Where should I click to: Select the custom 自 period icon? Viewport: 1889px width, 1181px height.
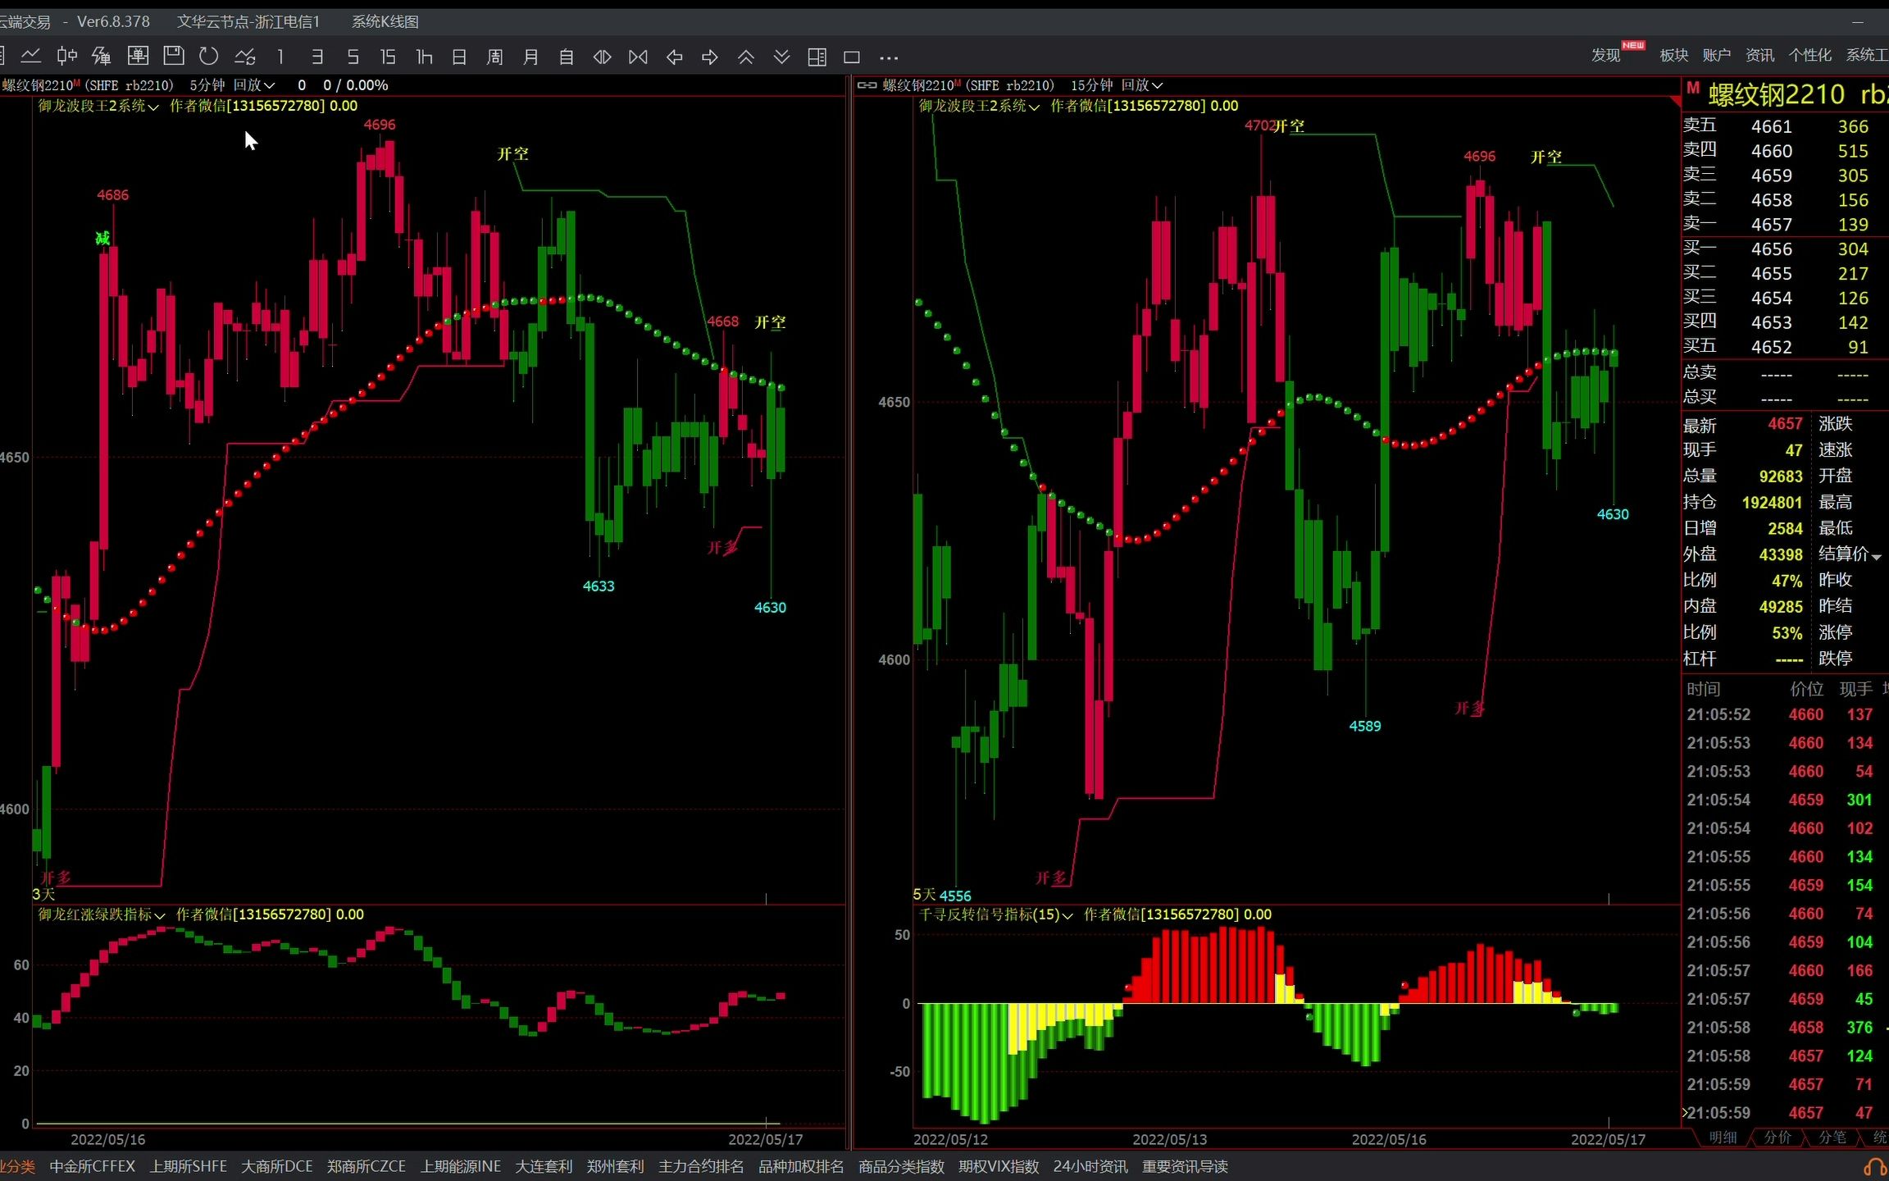(566, 57)
